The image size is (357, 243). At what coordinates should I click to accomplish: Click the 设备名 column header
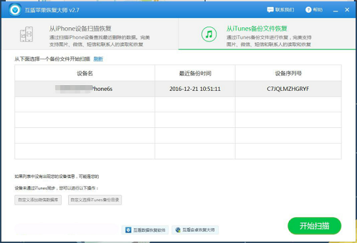coord(84,73)
